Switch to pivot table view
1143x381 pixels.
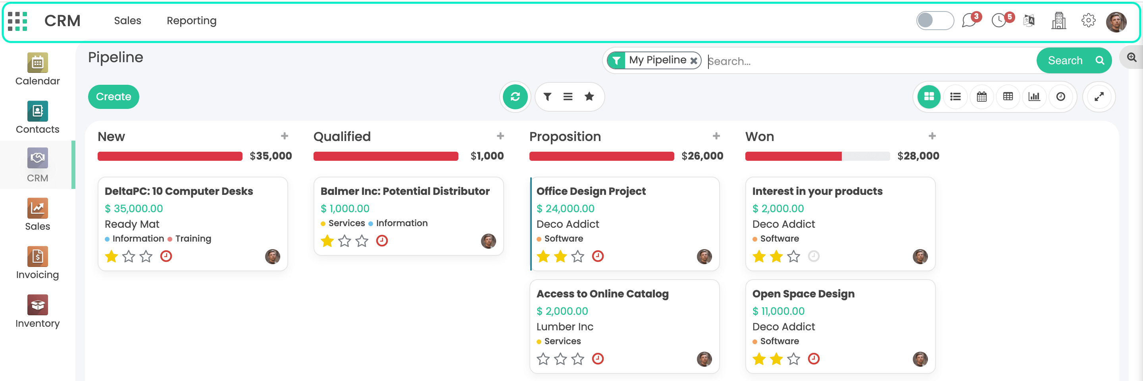(x=1008, y=97)
